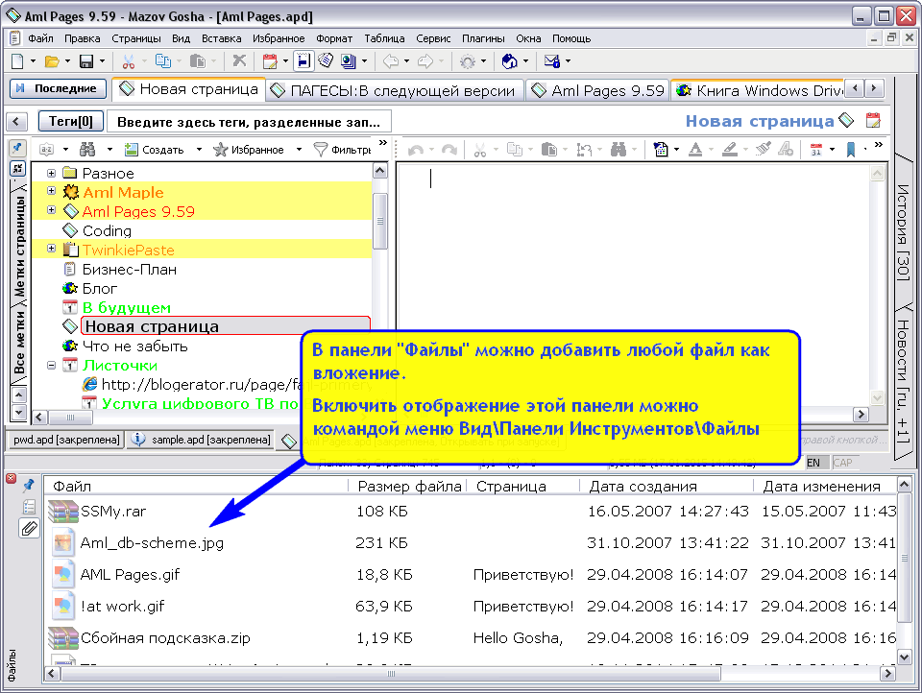
Task: Click the settings gear toolbar icon
Action: [468, 61]
